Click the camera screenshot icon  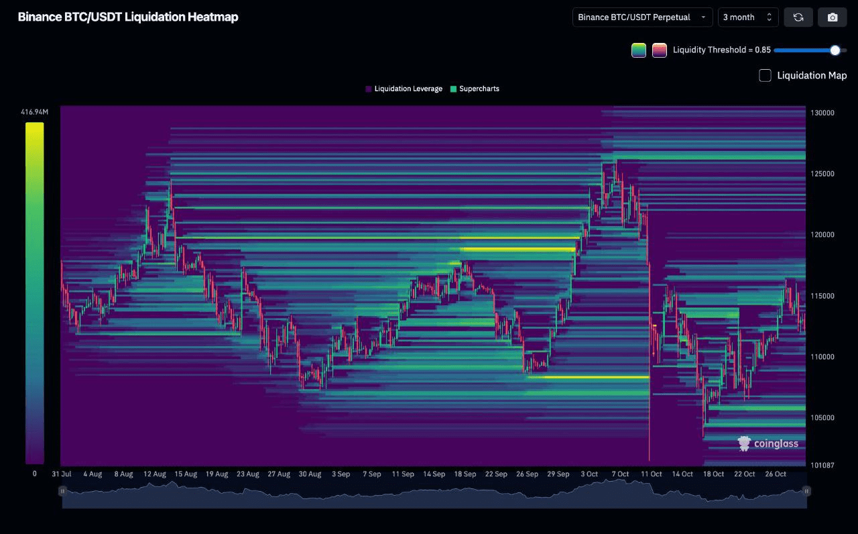pos(833,17)
